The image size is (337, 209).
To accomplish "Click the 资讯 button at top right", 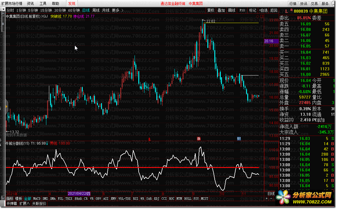I will [x=304, y=3].
